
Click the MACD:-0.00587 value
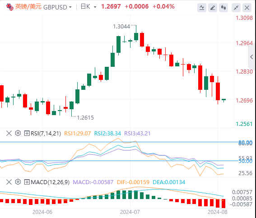[93, 182]
